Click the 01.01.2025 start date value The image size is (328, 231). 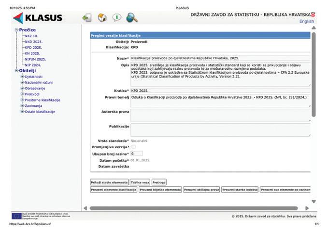point(140,160)
